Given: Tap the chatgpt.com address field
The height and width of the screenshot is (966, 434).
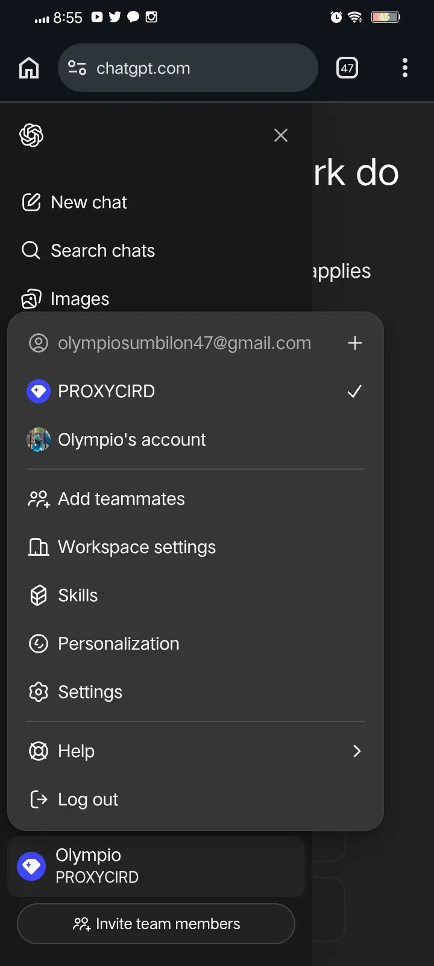Looking at the screenshot, I should click(188, 68).
